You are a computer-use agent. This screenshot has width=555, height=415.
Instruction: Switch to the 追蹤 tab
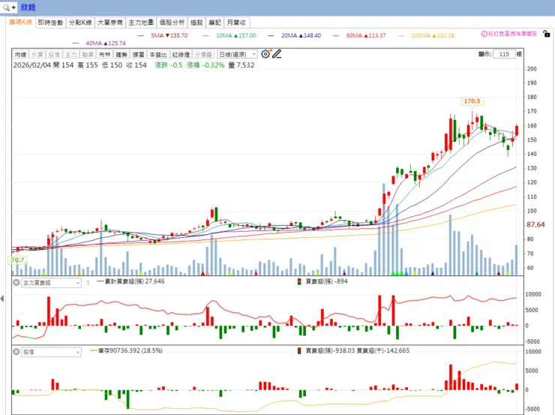pyautogui.click(x=196, y=23)
